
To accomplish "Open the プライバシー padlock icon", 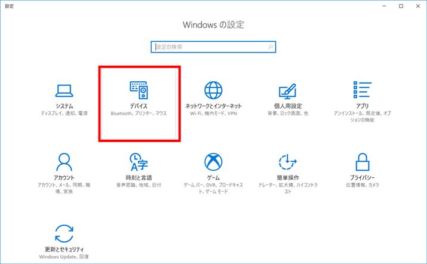I will click(363, 162).
